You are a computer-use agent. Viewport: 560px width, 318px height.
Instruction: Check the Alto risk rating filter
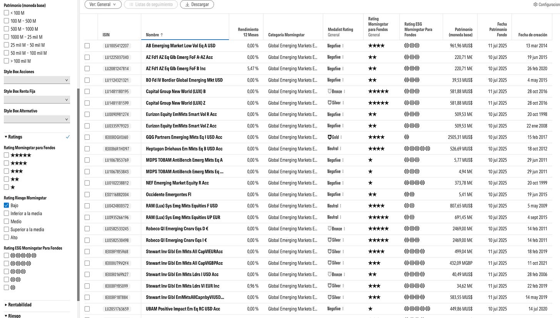tap(6, 238)
